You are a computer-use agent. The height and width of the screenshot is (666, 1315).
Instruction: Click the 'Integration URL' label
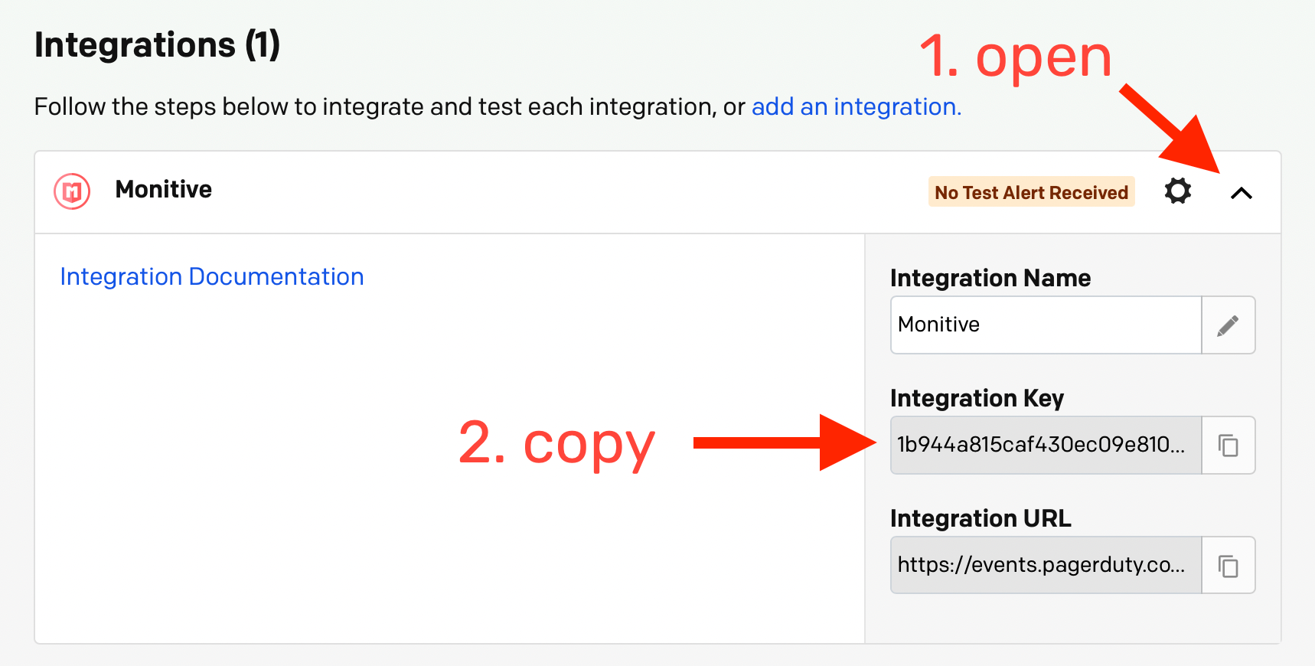pyautogui.click(x=981, y=518)
